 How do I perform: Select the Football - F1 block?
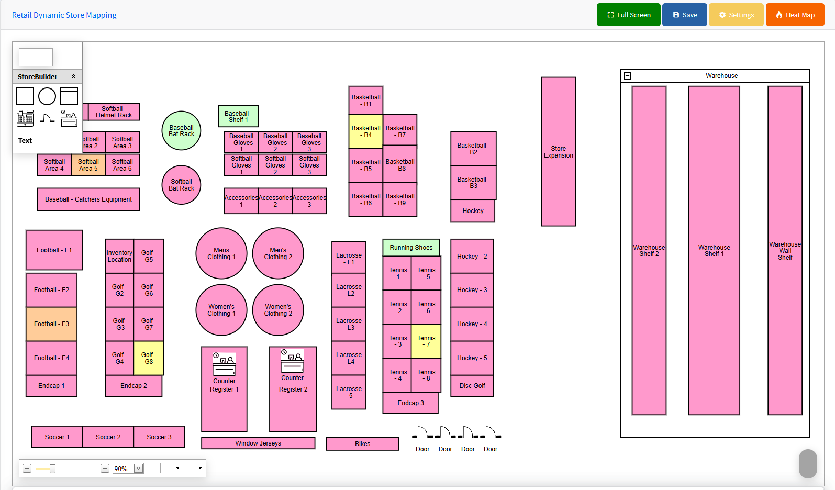pos(54,250)
